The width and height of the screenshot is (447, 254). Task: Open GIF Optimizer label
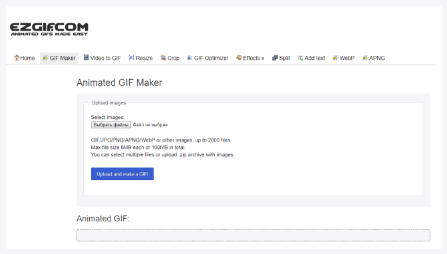[x=212, y=58]
